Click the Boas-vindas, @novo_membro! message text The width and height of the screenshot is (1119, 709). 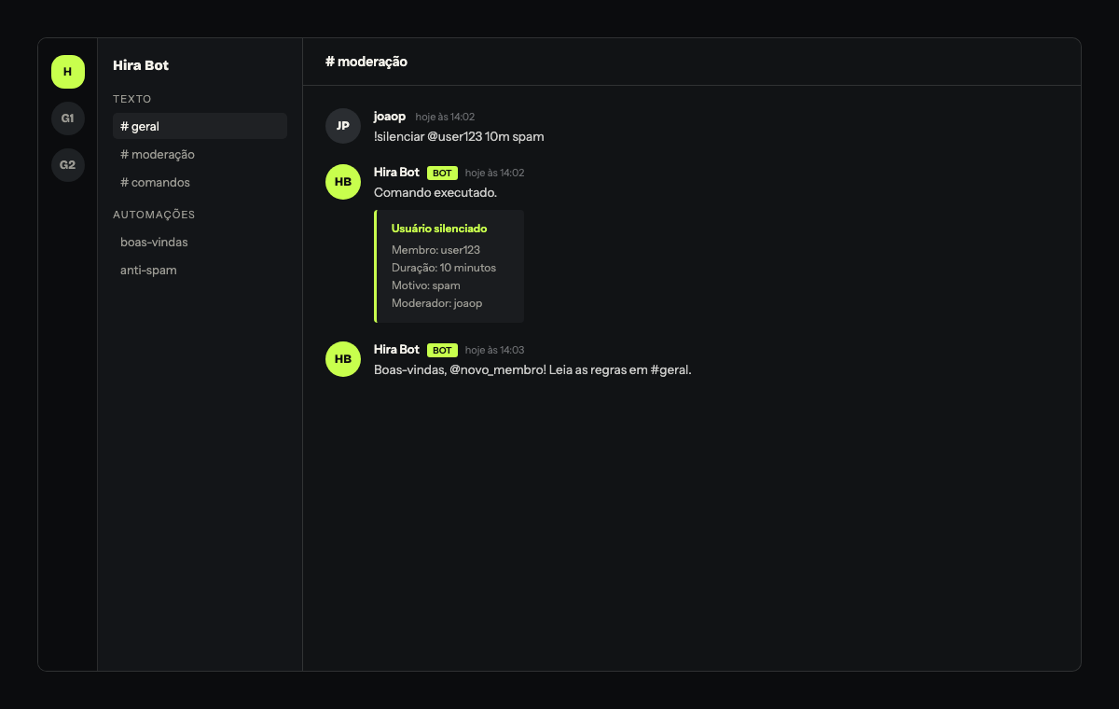click(532, 369)
